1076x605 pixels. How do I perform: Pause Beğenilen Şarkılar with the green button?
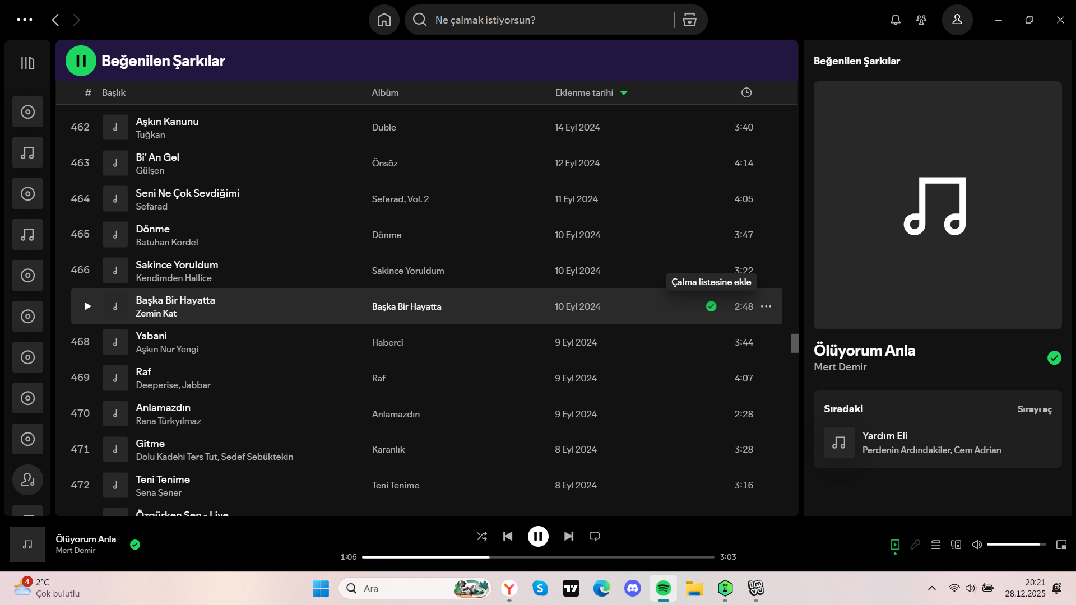[81, 61]
